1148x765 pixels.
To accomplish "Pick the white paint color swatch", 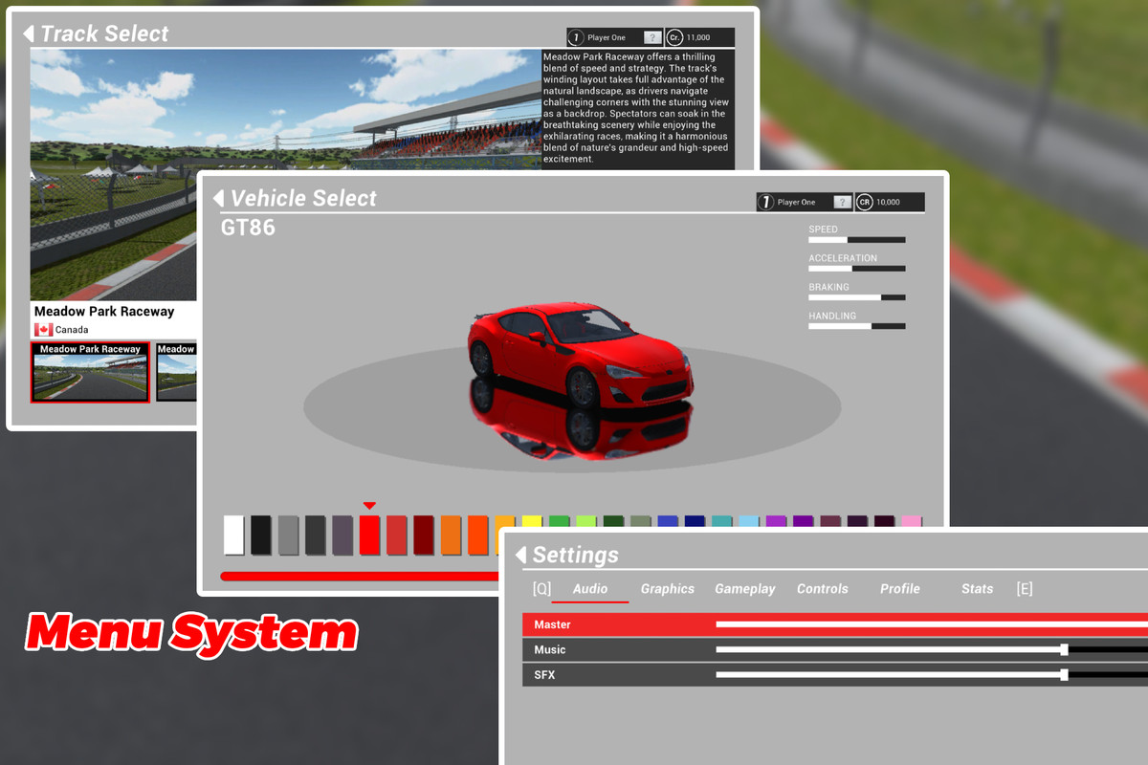I will tap(233, 535).
